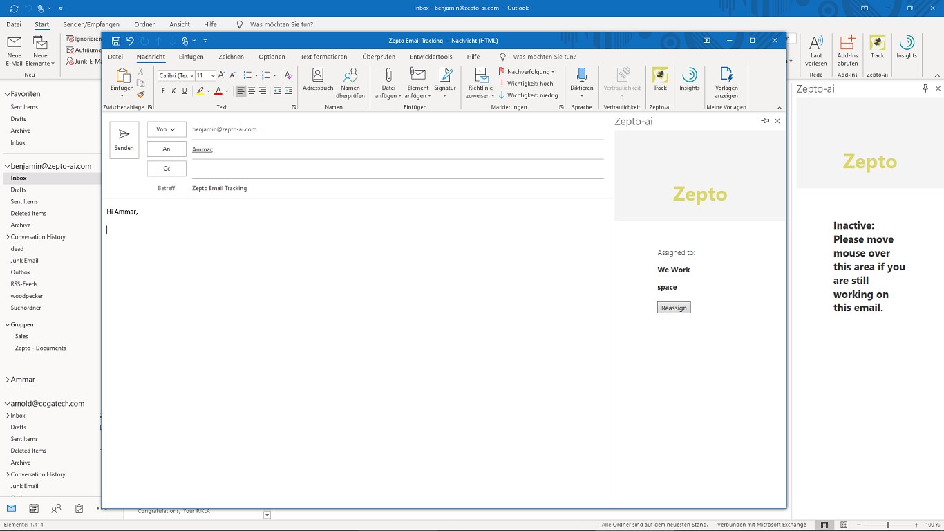The height and width of the screenshot is (531, 944).
Task: Open the Zepto - Documents group
Action: point(41,348)
